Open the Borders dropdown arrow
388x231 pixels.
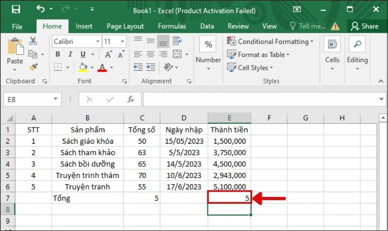pos(67,67)
